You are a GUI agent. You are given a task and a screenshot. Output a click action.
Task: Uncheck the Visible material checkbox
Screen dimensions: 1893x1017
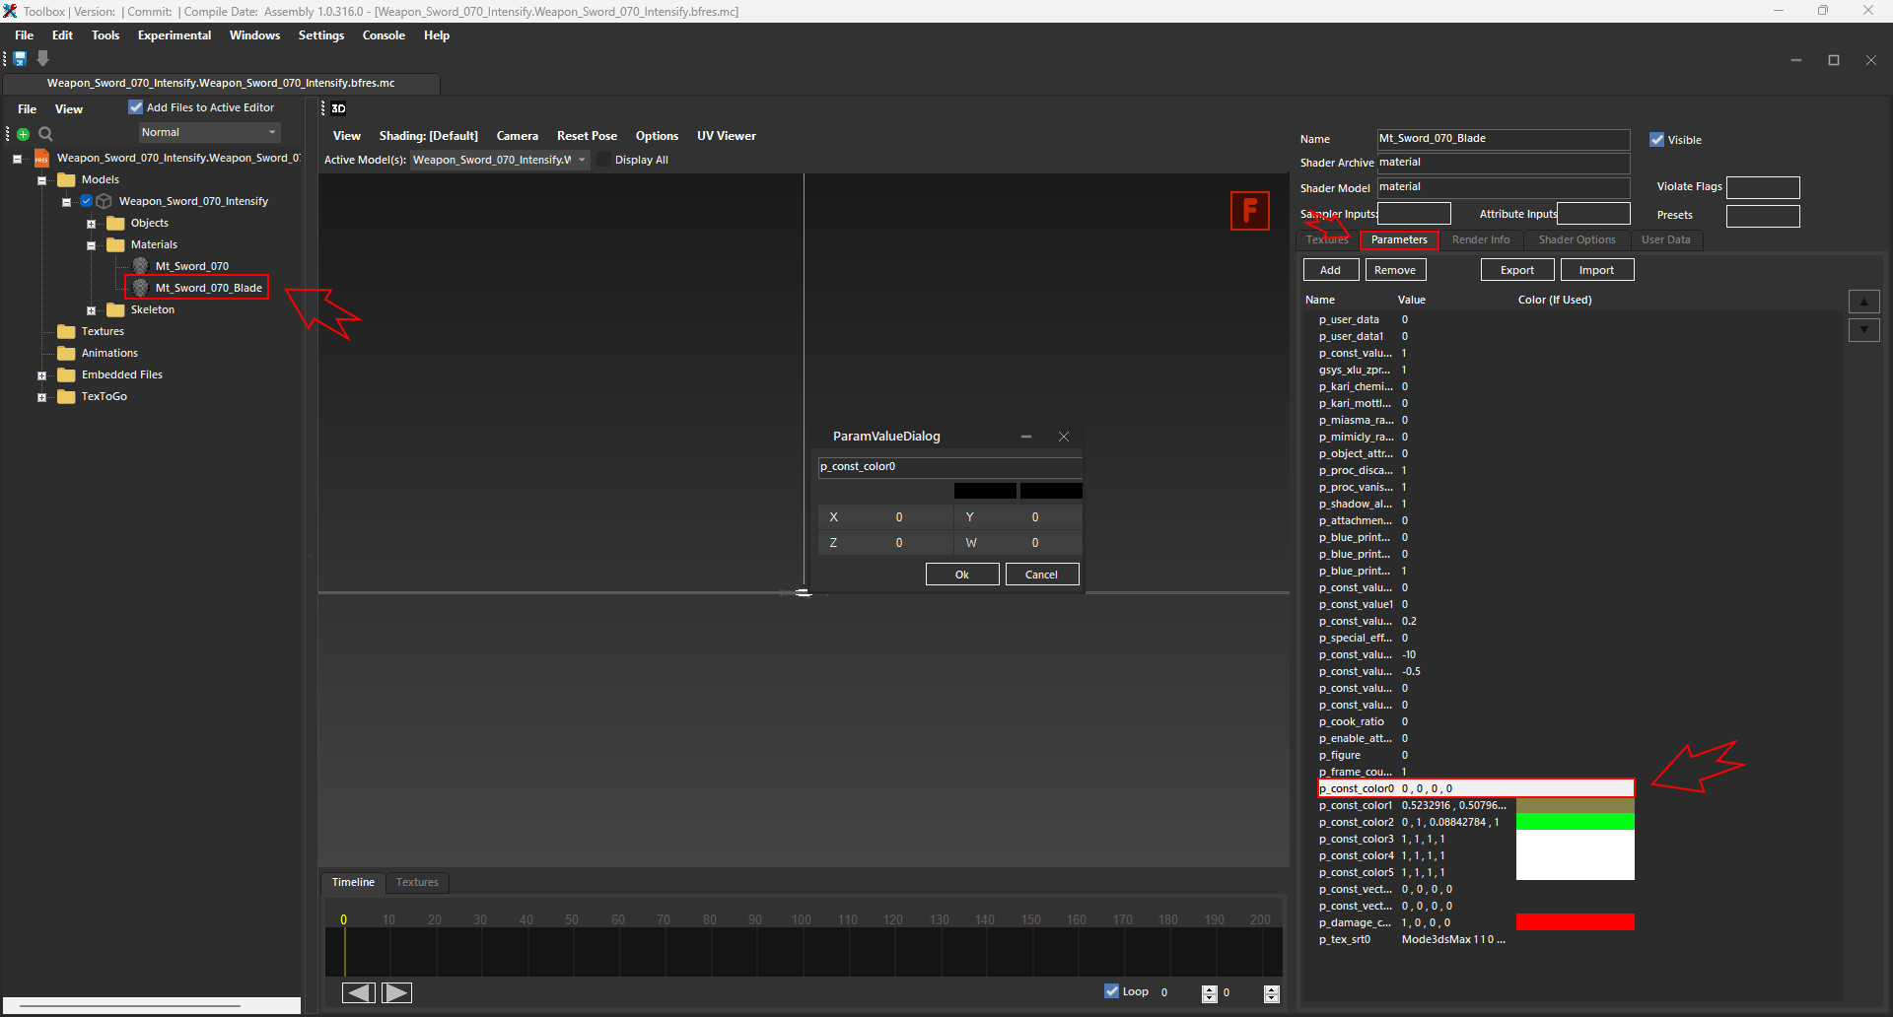[x=1657, y=140]
